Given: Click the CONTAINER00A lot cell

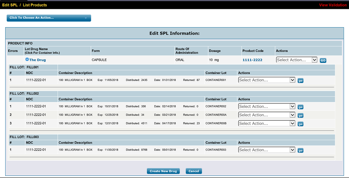Looking at the screenshot, I should click(x=221, y=115).
